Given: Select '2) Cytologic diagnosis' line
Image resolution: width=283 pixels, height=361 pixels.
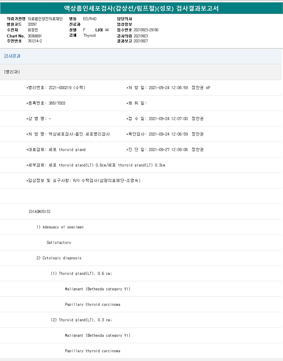Looking at the screenshot, I should [x=59, y=258].
